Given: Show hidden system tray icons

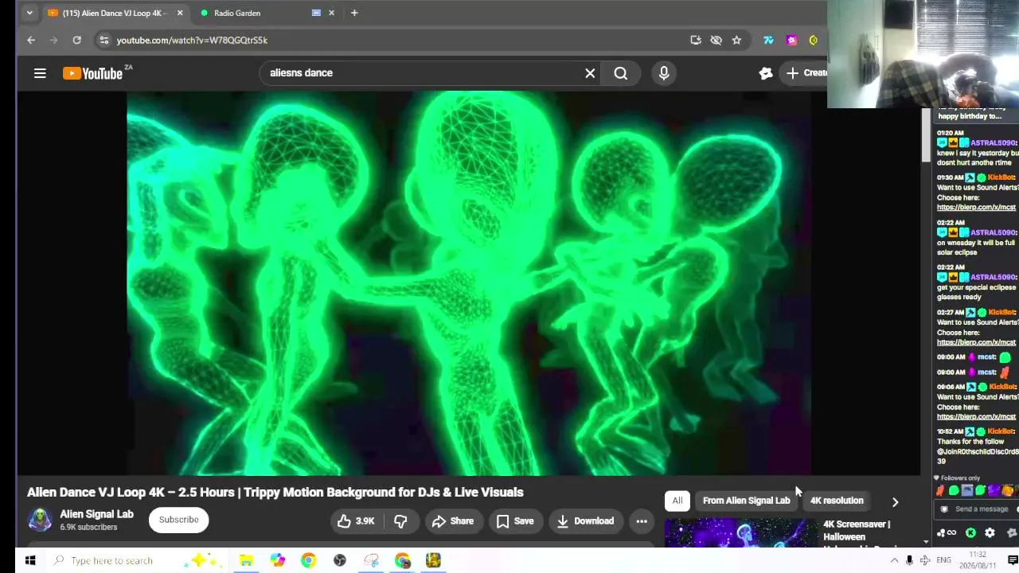Looking at the screenshot, I should point(894,561).
